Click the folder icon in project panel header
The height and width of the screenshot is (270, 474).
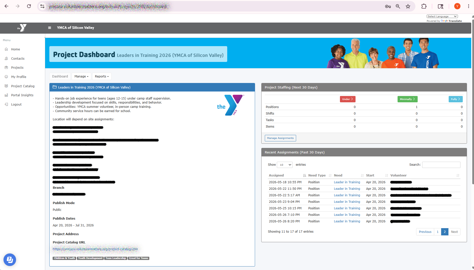coord(55,87)
